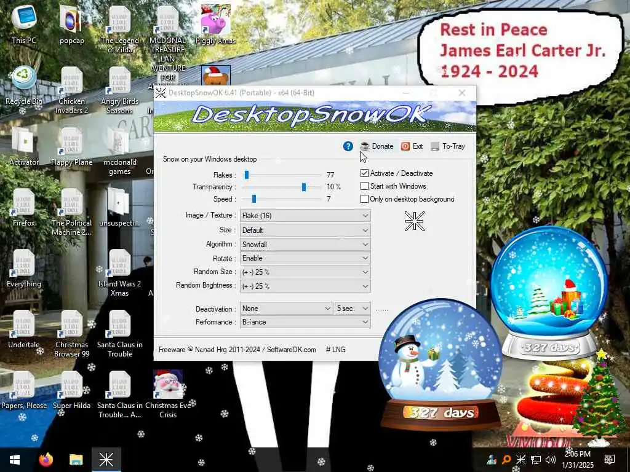Open the Windows Start menu
Screen dimensions: 630x472
tap(15, 460)
